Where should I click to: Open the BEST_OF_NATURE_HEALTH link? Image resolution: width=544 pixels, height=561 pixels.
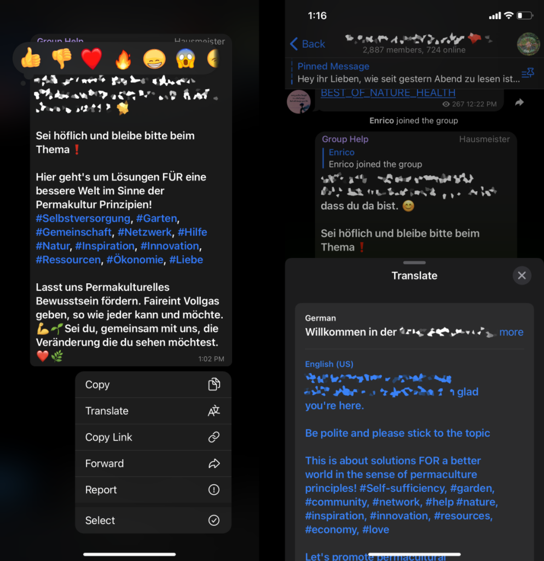(388, 93)
